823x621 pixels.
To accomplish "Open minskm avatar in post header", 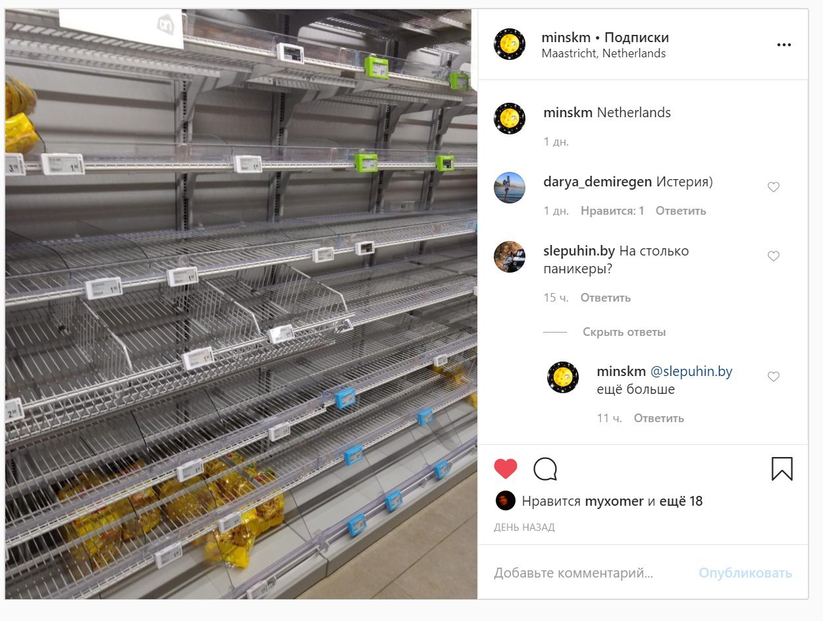I will pyautogui.click(x=510, y=45).
